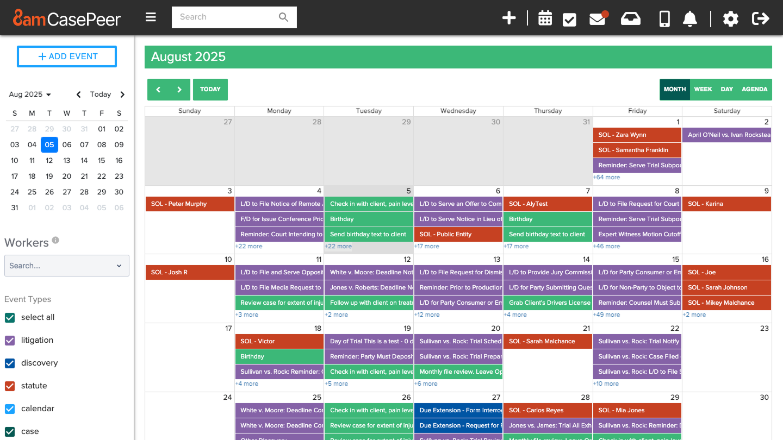Open Workers info tooltip icon
This screenshot has width=783, height=440.
pos(55,240)
